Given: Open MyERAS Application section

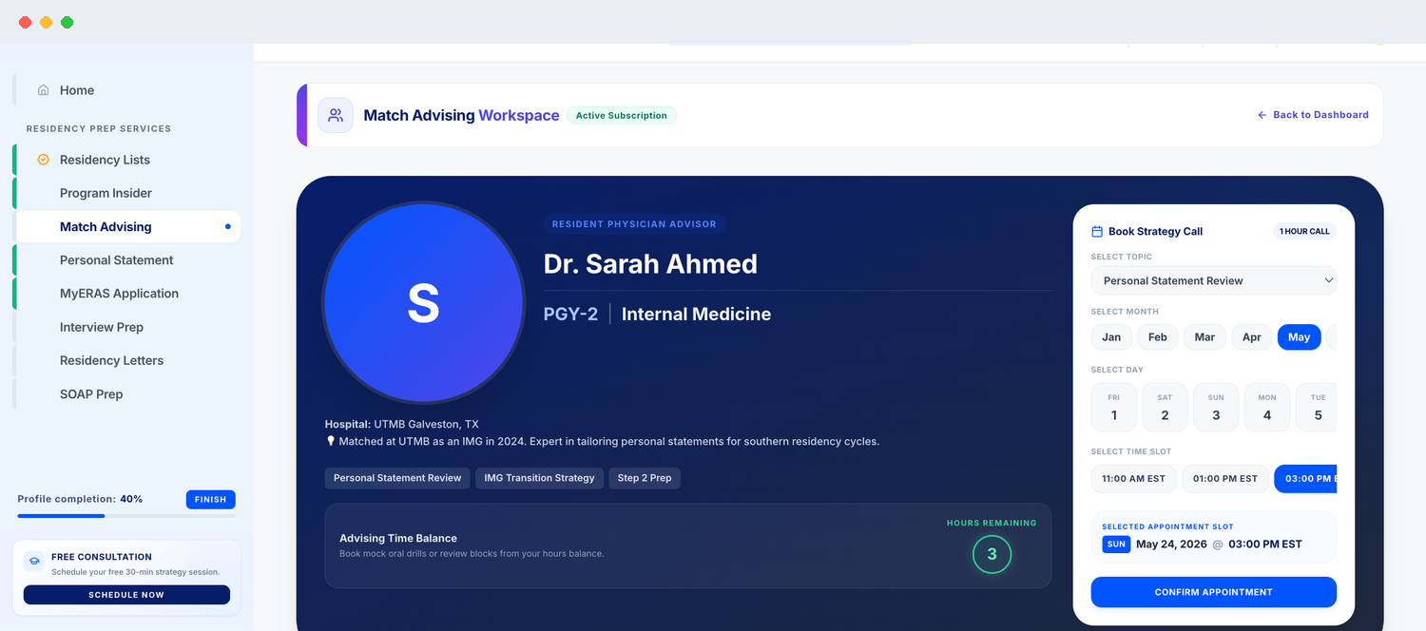Looking at the screenshot, I should (x=126, y=294).
